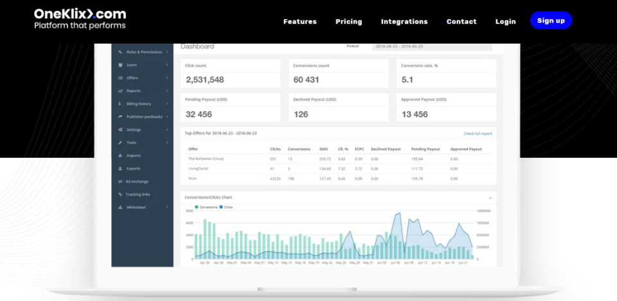Click the Publisher postbacks arrow icon
617x301 pixels.
(120, 117)
